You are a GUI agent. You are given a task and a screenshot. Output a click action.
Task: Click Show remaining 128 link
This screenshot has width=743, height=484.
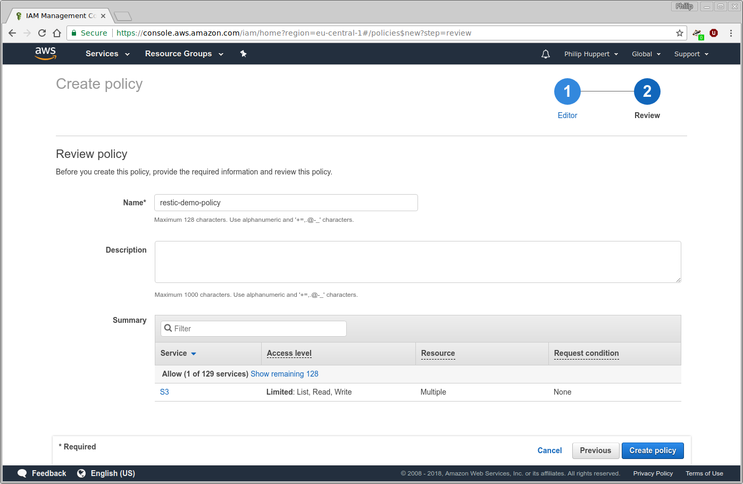point(284,374)
